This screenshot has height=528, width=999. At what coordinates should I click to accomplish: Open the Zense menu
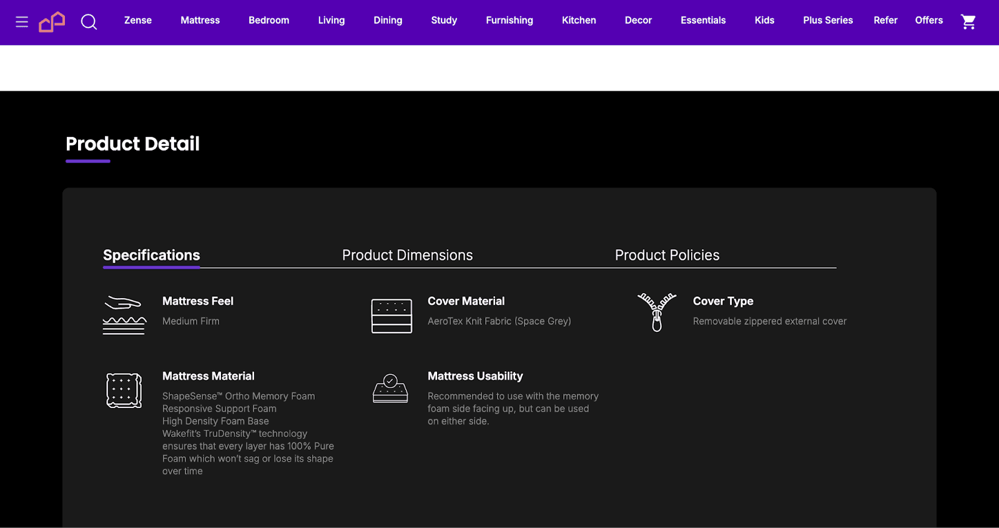(138, 20)
